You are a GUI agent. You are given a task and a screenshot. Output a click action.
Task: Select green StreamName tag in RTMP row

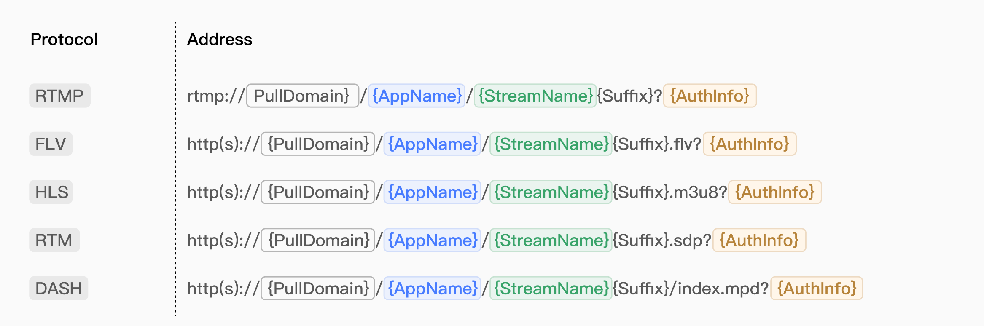(x=535, y=96)
